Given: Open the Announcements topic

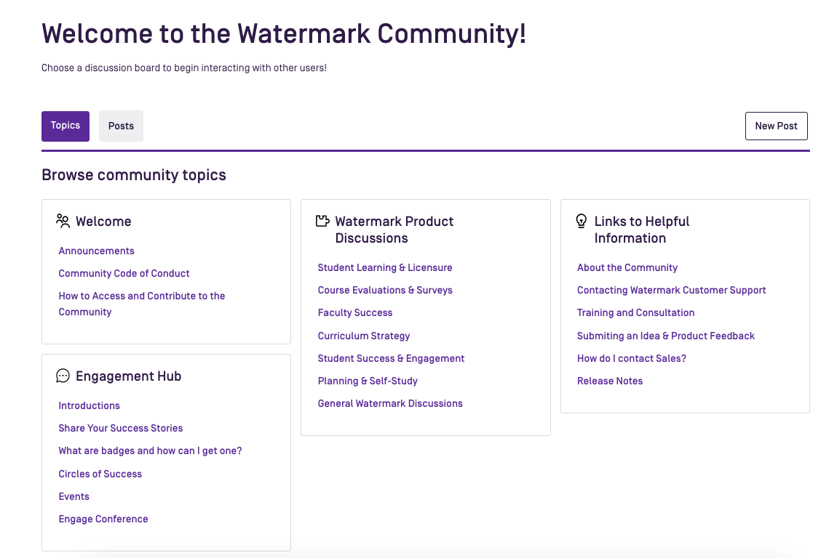Looking at the screenshot, I should tap(97, 251).
